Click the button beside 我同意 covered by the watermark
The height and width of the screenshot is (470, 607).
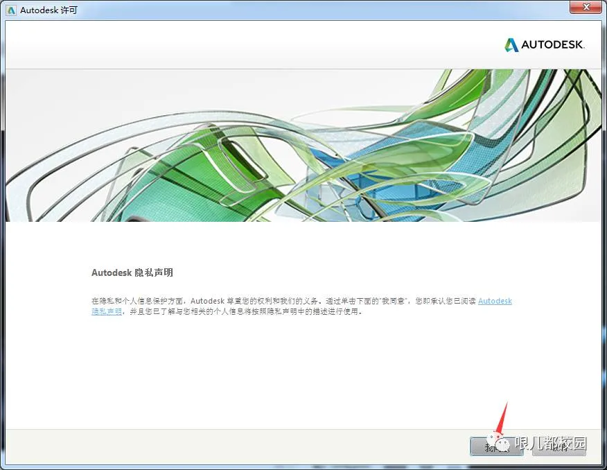[559, 446]
